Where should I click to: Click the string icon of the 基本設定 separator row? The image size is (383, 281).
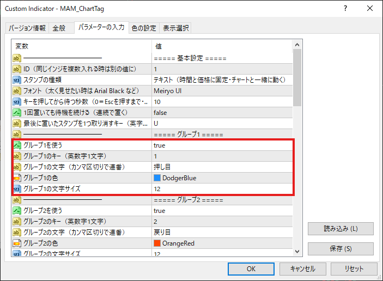[x=16, y=58]
